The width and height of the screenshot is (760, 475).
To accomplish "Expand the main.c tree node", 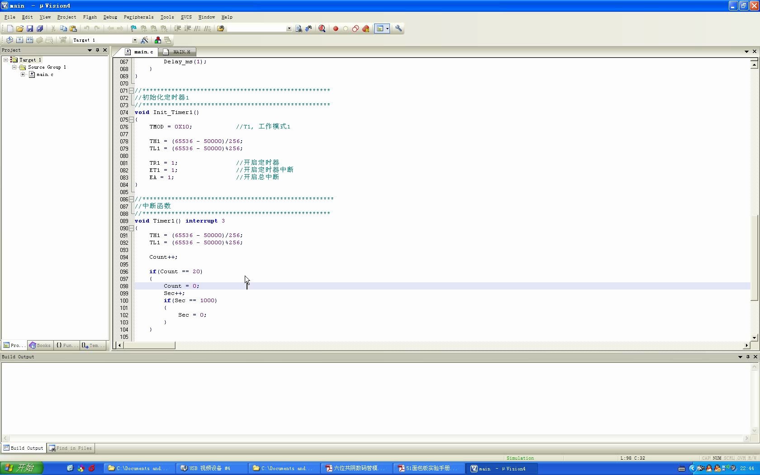I will tap(23, 74).
